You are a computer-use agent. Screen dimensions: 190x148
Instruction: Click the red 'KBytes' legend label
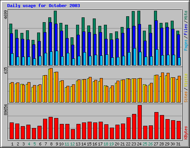[186, 133]
